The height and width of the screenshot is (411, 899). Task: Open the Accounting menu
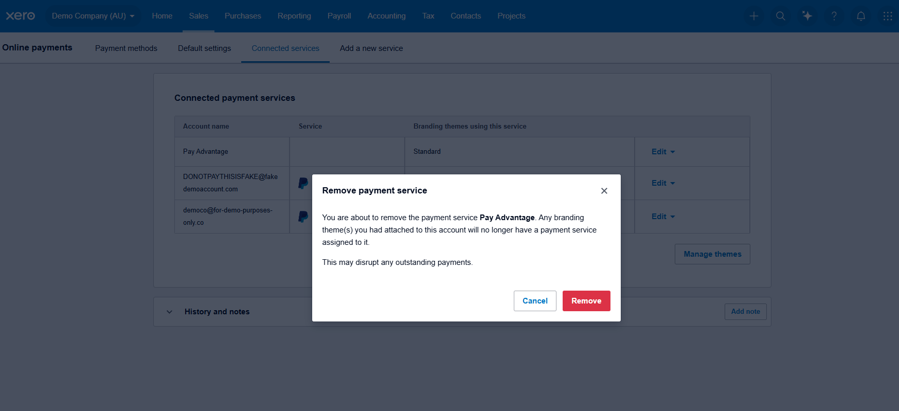(386, 16)
